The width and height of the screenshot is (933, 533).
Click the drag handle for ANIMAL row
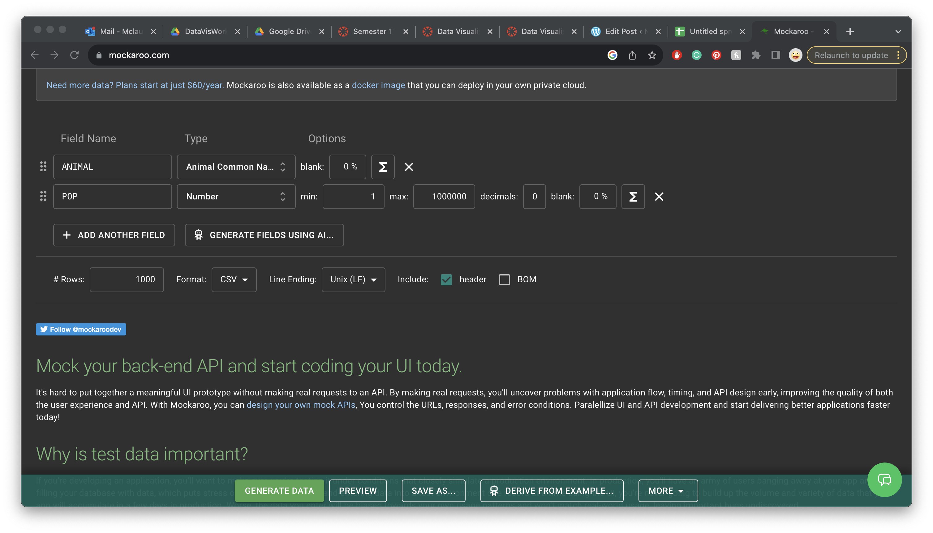pyautogui.click(x=43, y=167)
